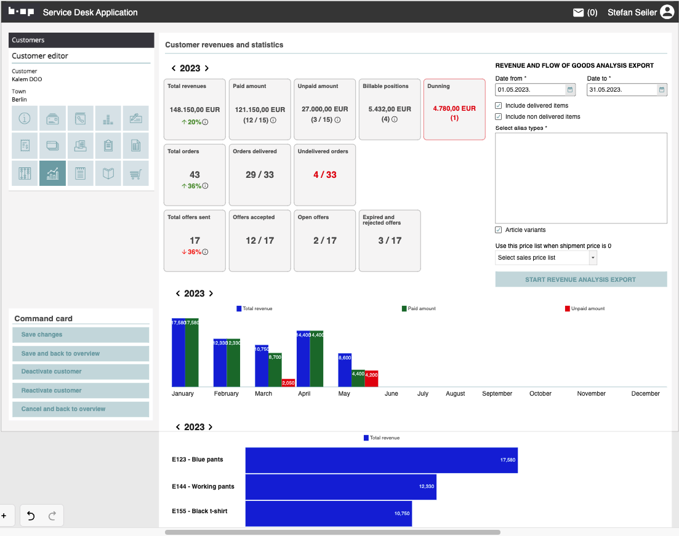Click the Date to input field
Screen dimensions: 679x536
(x=621, y=90)
